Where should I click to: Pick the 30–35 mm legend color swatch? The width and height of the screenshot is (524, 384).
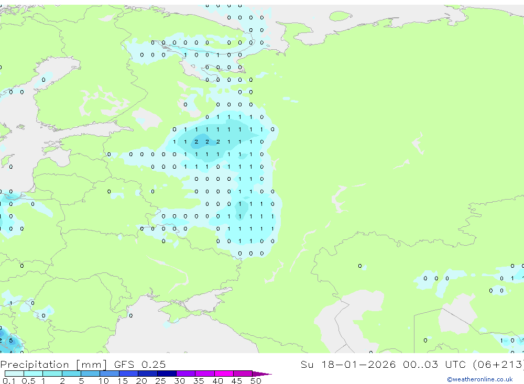(x=186, y=374)
